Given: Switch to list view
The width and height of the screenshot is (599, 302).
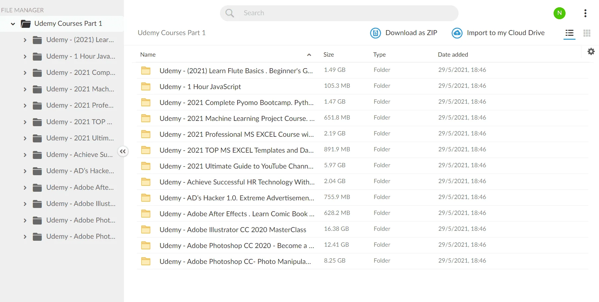Looking at the screenshot, I should 570,33.
